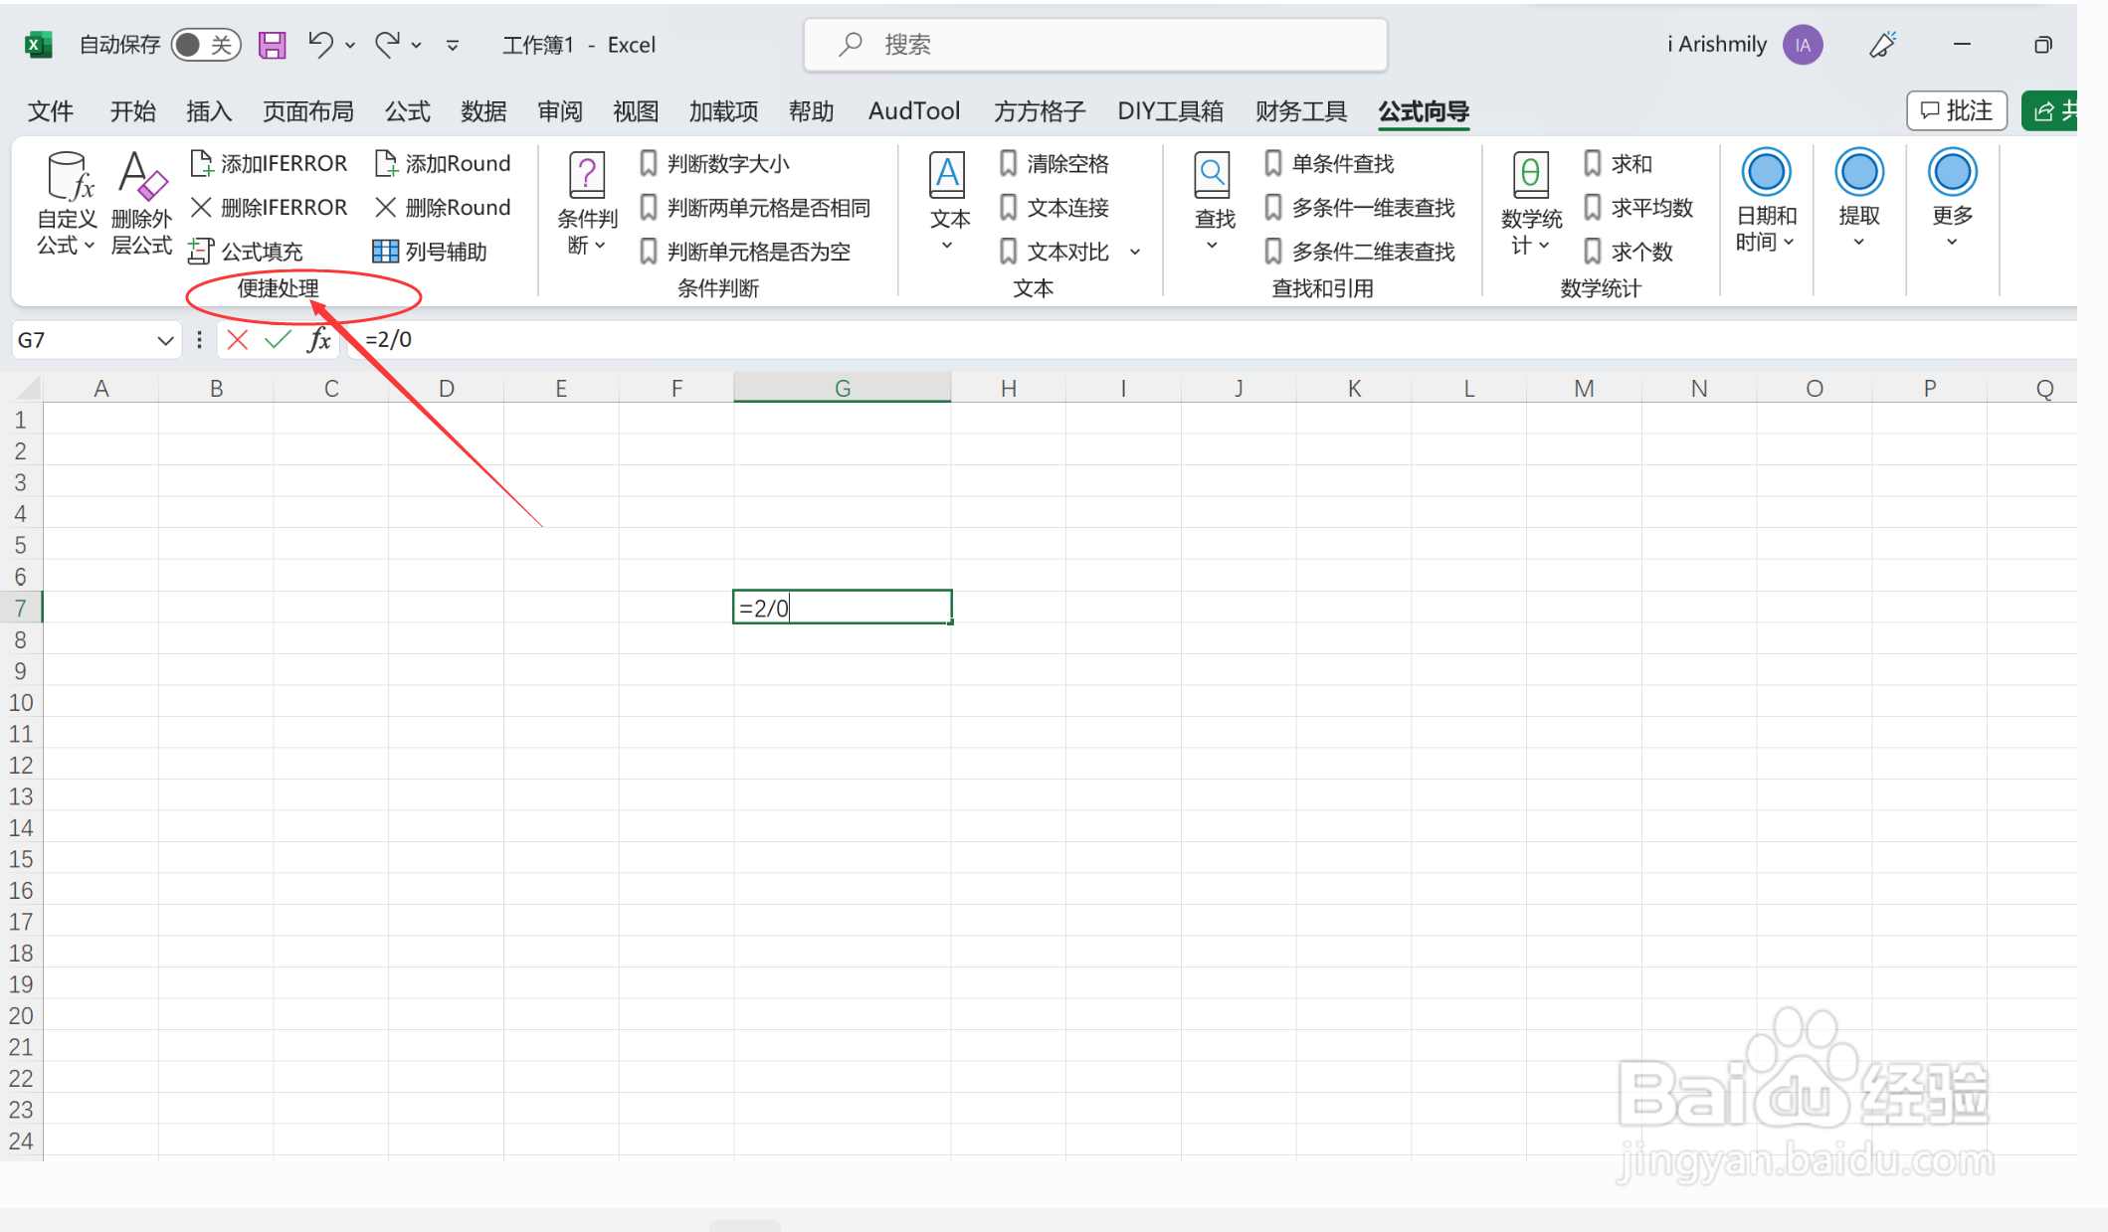This screenshot has width=2108, height=1232.
Task: Select the row 12 header
Action: [x=21, y=765]
